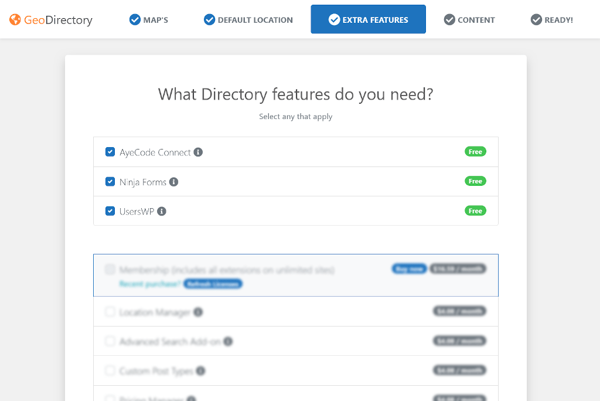Click the Custom Post Types info icon
This screenshot has width=600, height=401.
click(x=200, y=371)
